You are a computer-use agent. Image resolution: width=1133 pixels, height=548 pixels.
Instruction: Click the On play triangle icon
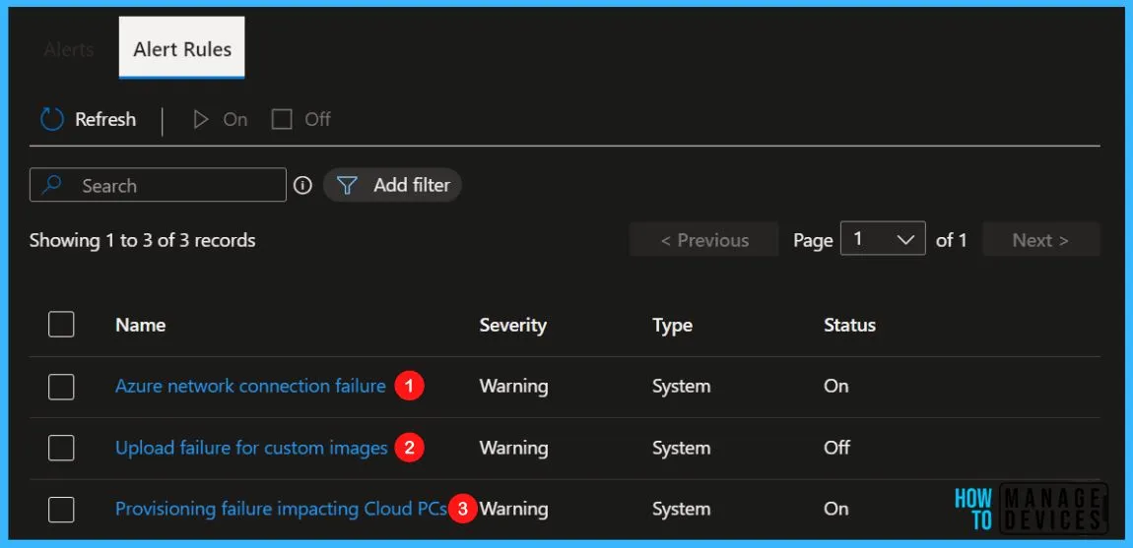coord(200,120)
